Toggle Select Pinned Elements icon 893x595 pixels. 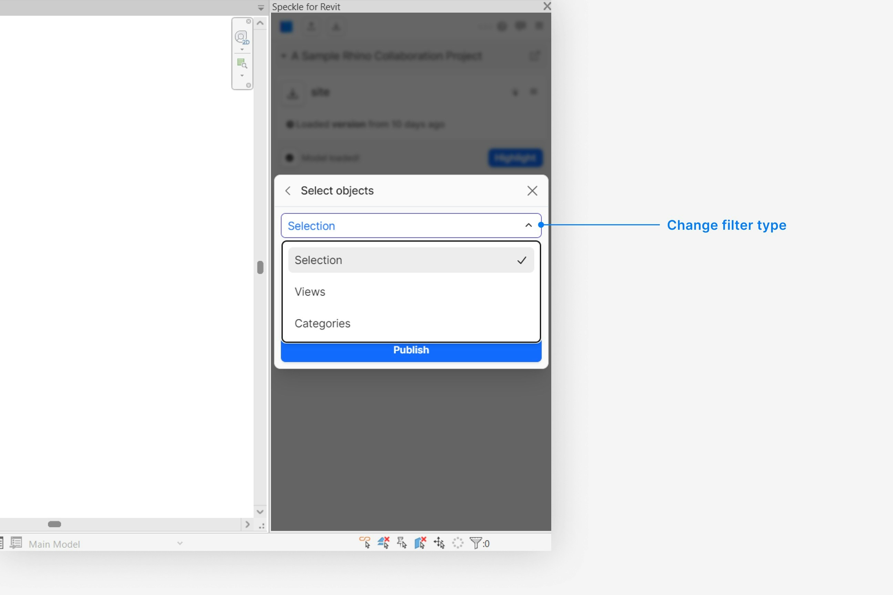click(402, 543)
